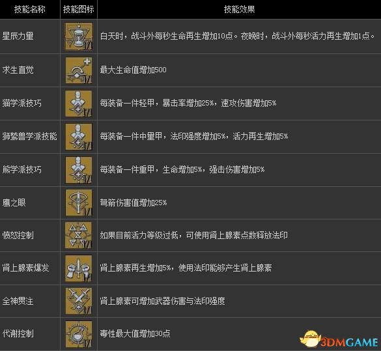The width and height of the screenshot is (381, 351).
Task: Select the skill name 全神贯注
Action: [x=18, y=302]
